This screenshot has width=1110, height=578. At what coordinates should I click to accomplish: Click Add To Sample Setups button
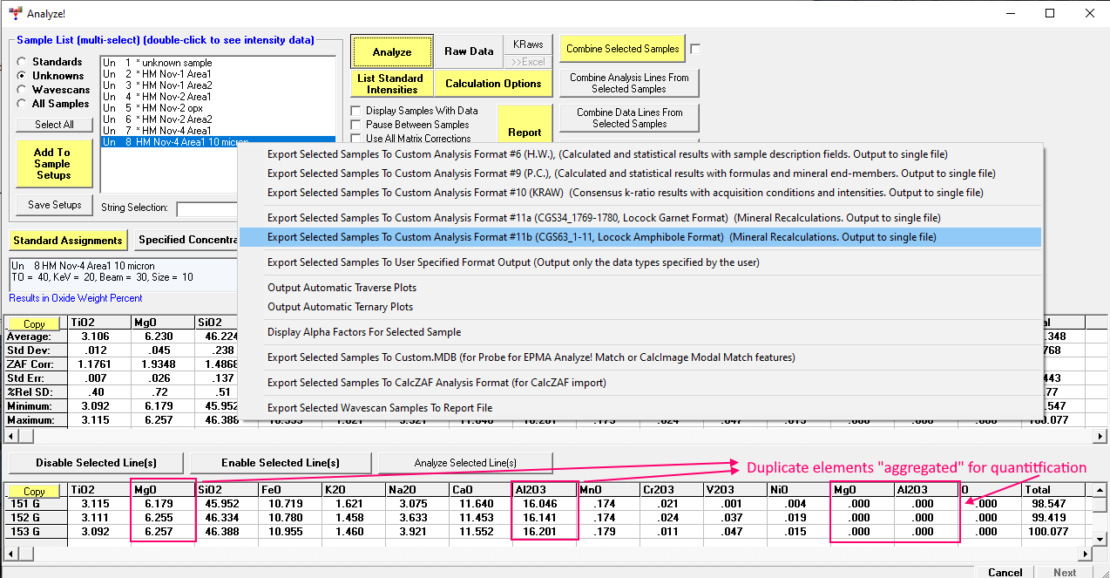(52, 163)
